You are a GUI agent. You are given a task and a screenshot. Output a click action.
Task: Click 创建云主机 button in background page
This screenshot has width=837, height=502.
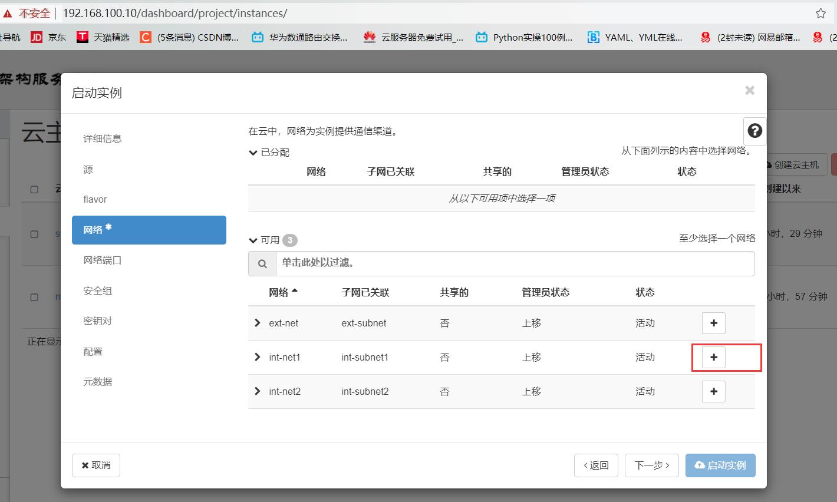(797, 164)
